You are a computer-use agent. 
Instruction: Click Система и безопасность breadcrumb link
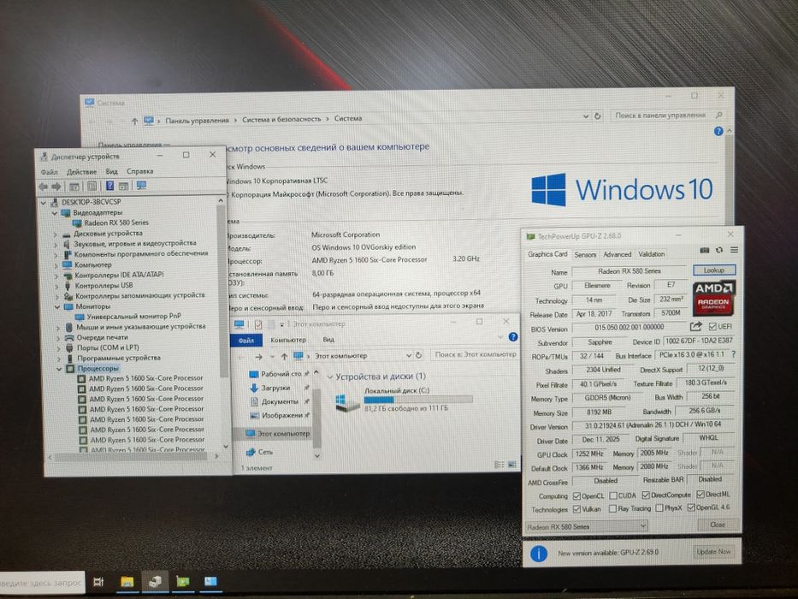[x=281, y=119]
